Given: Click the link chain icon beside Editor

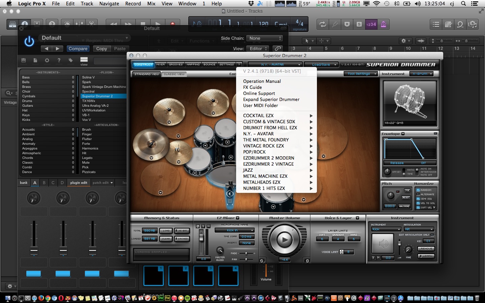Looking at the screenshot, I should [x=277, y=48].
